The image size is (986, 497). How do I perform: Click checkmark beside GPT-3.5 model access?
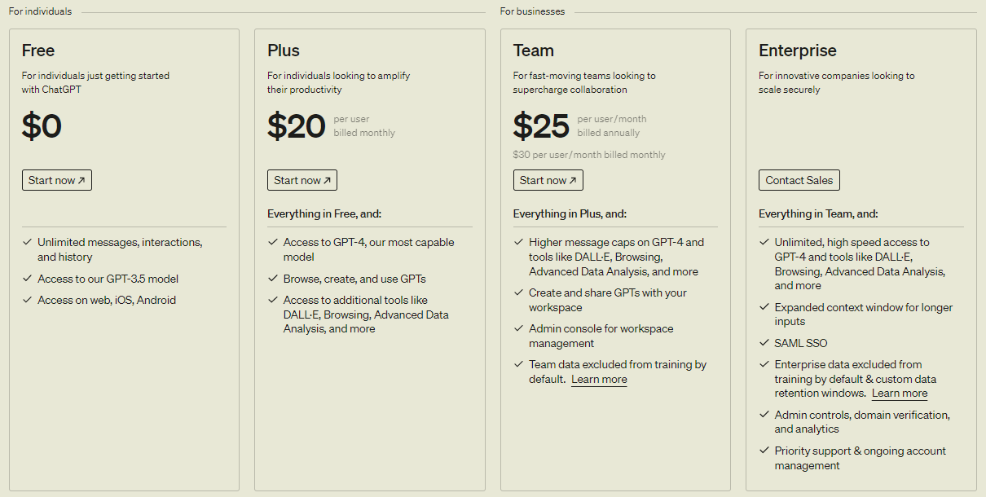click(x=28, y=279)
